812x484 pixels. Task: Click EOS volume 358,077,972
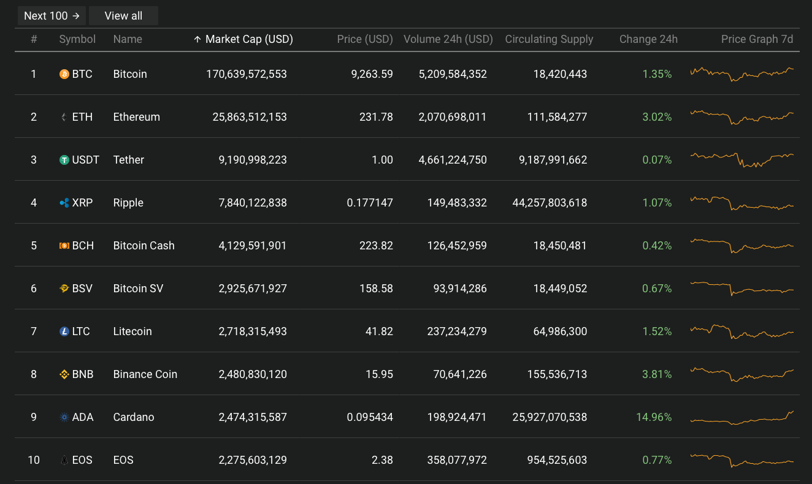pyautogui.click(x=457, y=460)
